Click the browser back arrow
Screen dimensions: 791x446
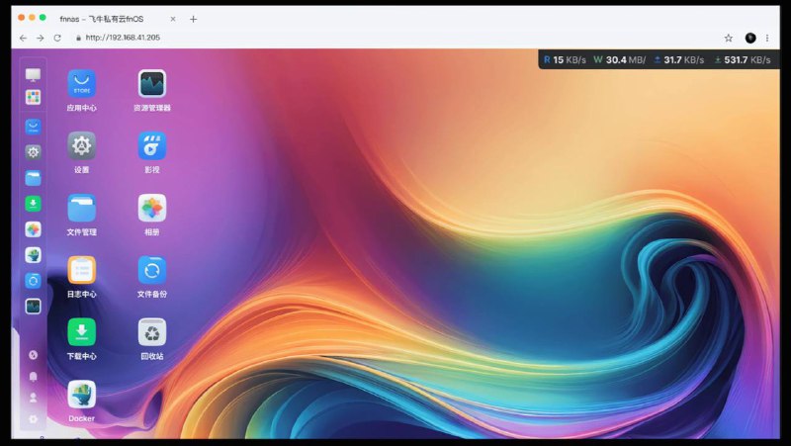[x=23, y=38]
